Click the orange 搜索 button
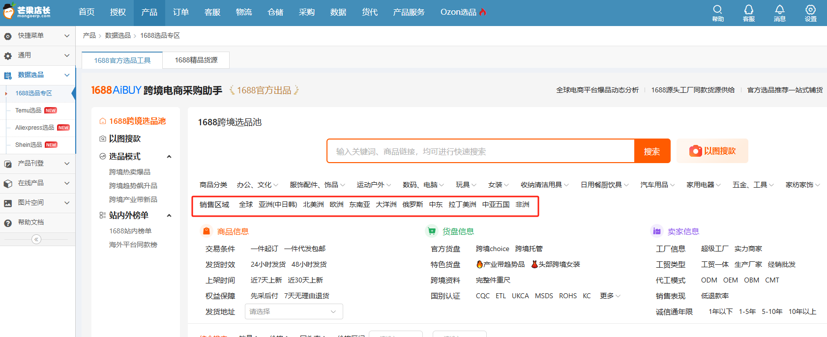The image size is (827, 337). tap(652, 151)
